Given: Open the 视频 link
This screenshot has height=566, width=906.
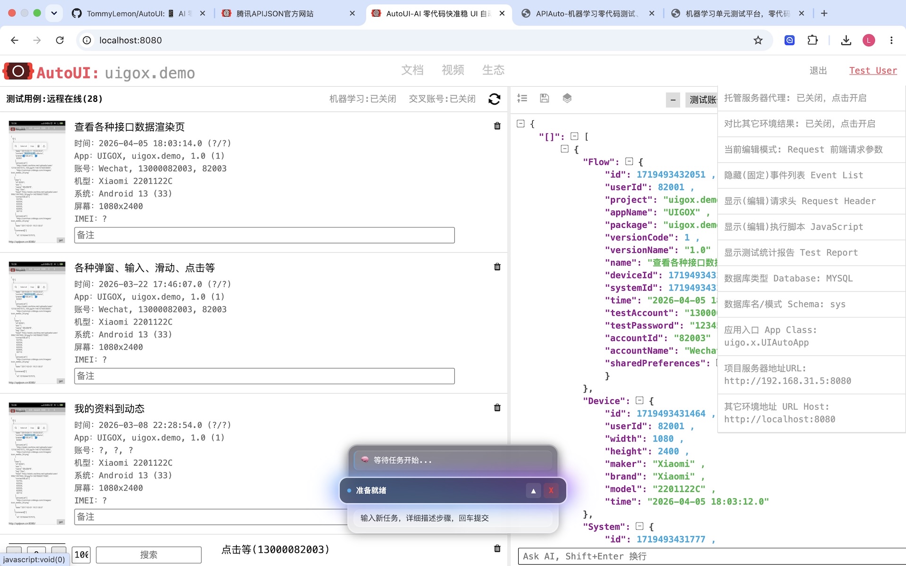Looking at the screenshot, I should pyautogui.click(x=453, y=70).
